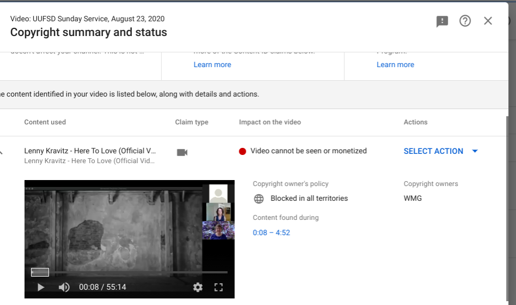Jump to the 0:08 – 4:52 timestamp link
Screen dimensions: 516x305
pos(271,232)
